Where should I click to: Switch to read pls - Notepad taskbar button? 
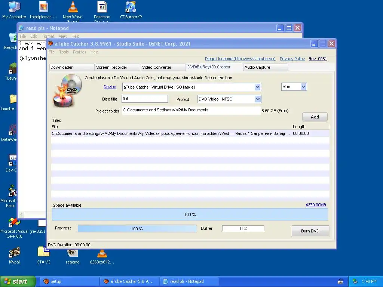[x=189, y=281]
